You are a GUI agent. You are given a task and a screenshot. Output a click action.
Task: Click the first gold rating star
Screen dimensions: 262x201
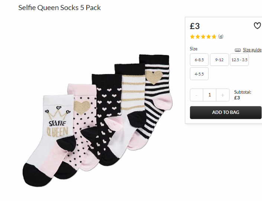click(x=193, y=36)
